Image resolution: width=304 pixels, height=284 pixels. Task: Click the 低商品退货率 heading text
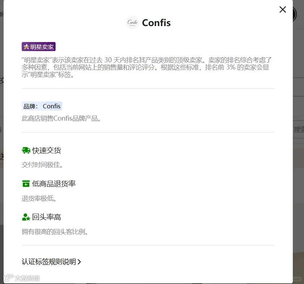[54, 184]
